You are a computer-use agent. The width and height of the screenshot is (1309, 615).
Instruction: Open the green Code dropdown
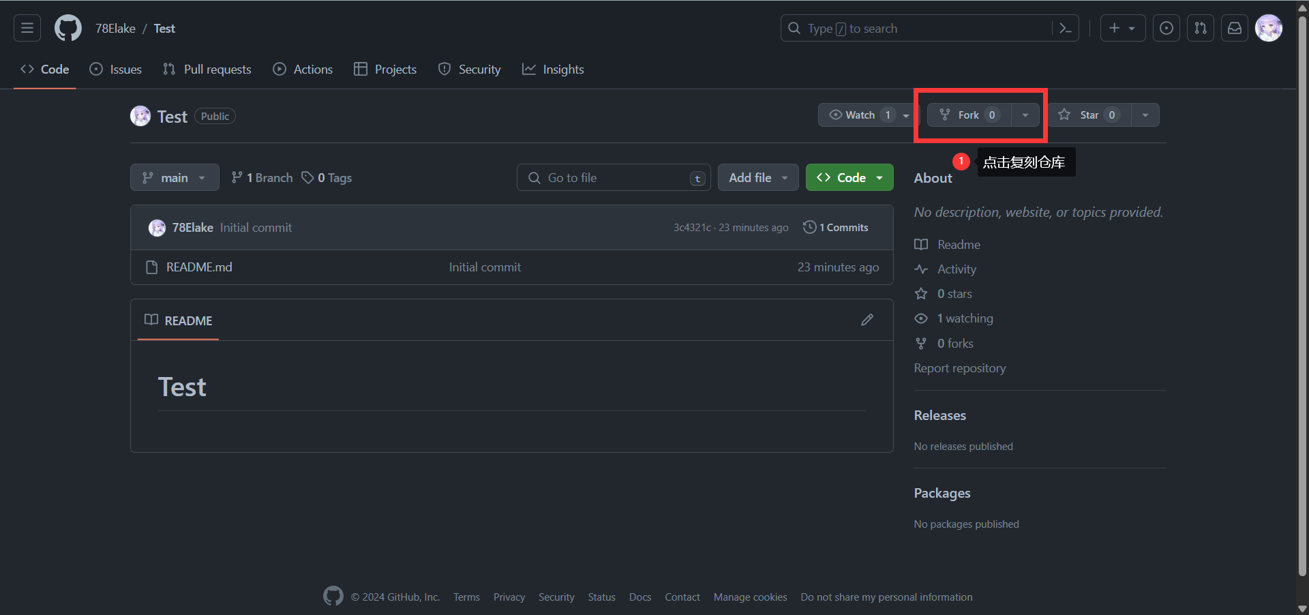point(849,177)
